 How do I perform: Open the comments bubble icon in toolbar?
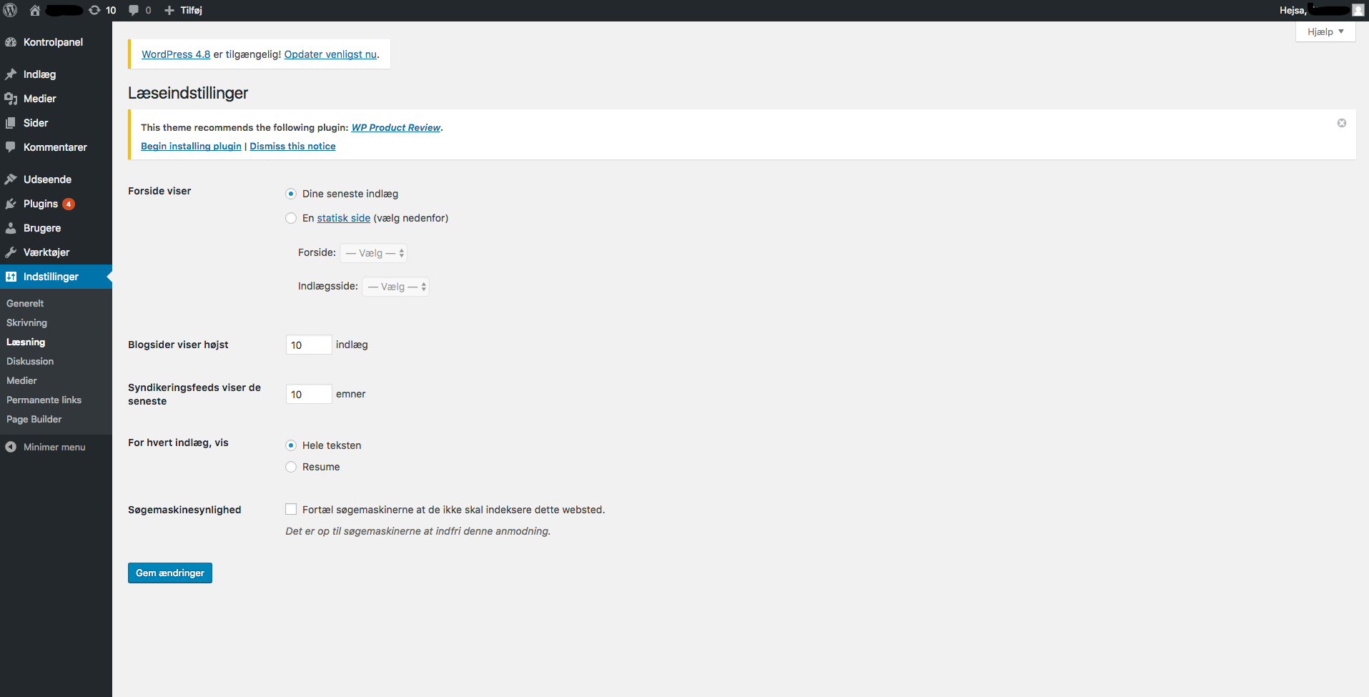tap(134, 10)
